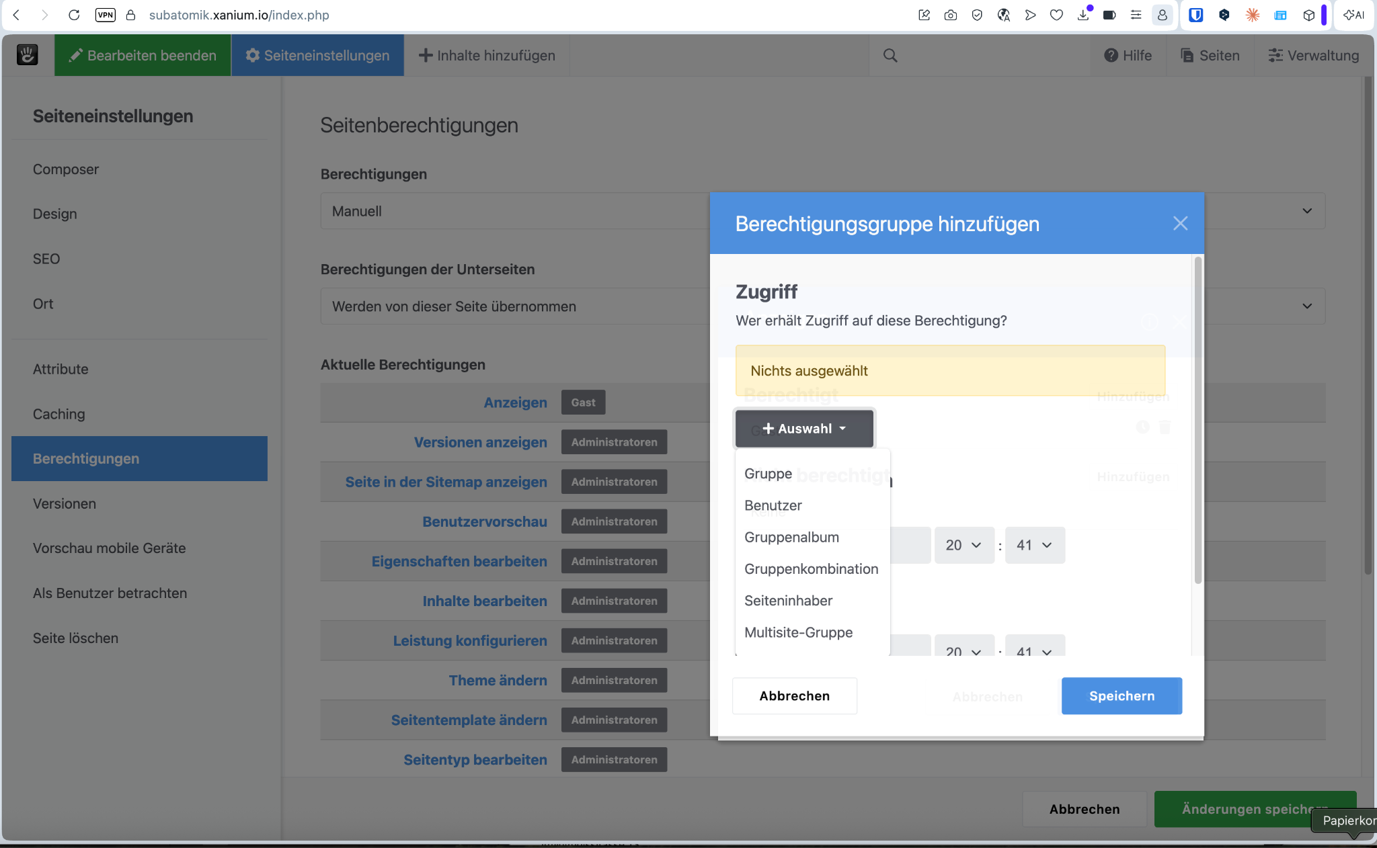Reload the page with browser refresh icon
The image size is (1377, 848).
pyautogui.click(x=74, y=15)
